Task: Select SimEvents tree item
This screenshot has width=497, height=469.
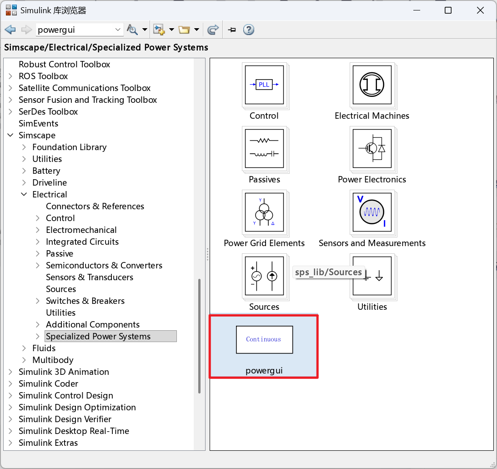Action: point(38,124)
